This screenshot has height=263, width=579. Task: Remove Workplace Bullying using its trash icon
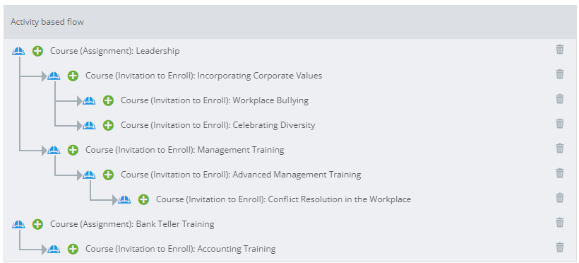coord(560,99)
